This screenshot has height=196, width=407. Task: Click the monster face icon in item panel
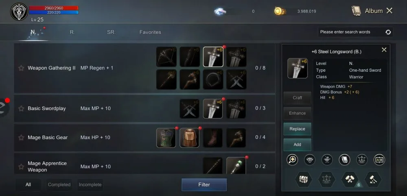310,160
